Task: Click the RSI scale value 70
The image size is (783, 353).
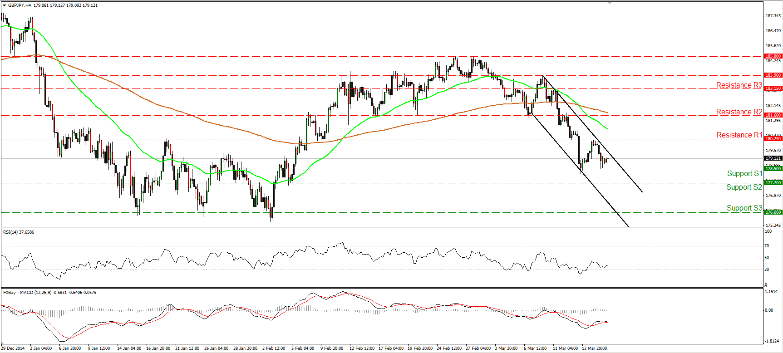Action: tap(767, 246)
